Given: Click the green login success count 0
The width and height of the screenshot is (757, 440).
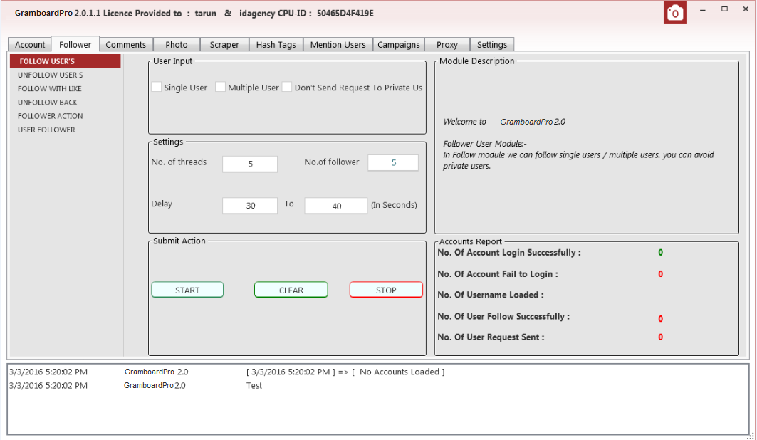Looking at the screenshot, I should (x=660, y=252).
